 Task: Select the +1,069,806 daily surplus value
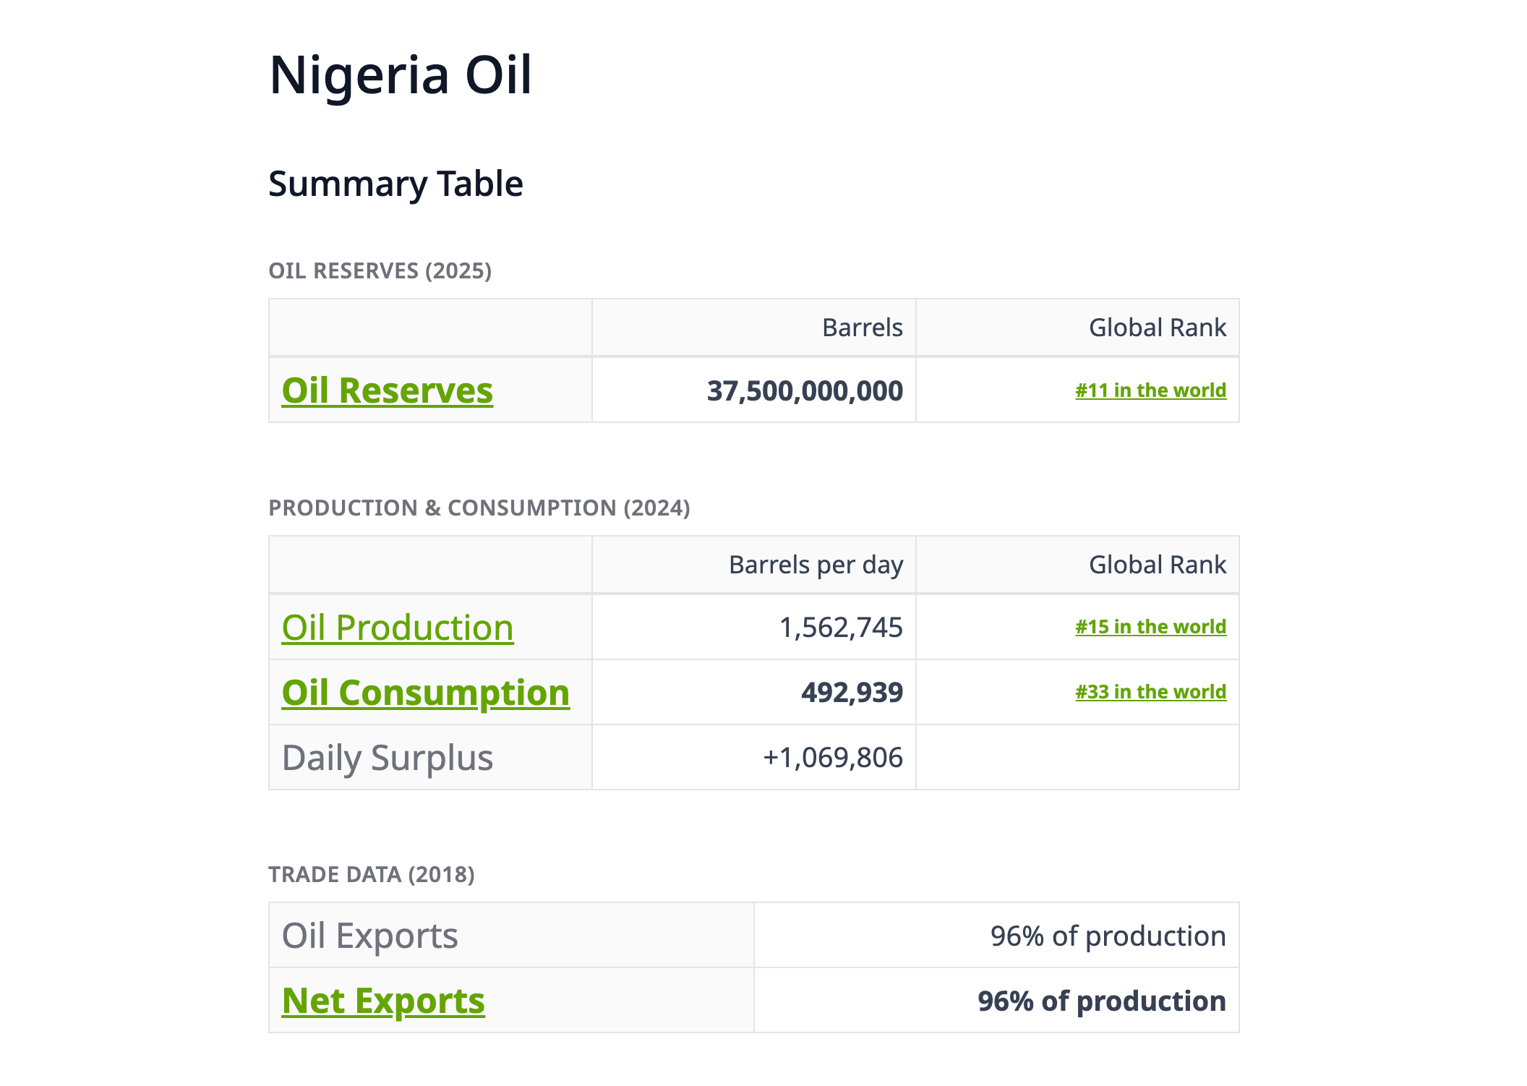click(832, 758)
